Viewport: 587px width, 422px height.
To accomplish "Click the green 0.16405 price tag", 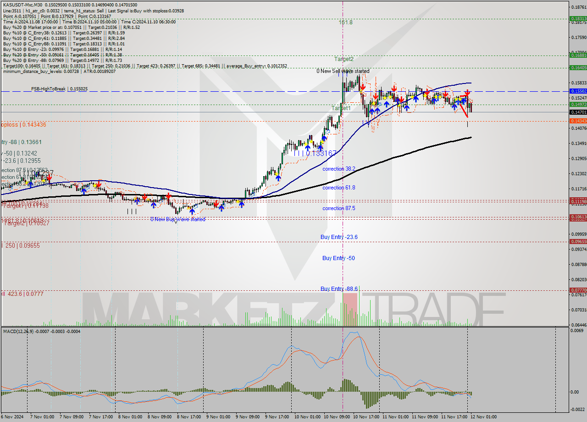I will pos(578,67).
